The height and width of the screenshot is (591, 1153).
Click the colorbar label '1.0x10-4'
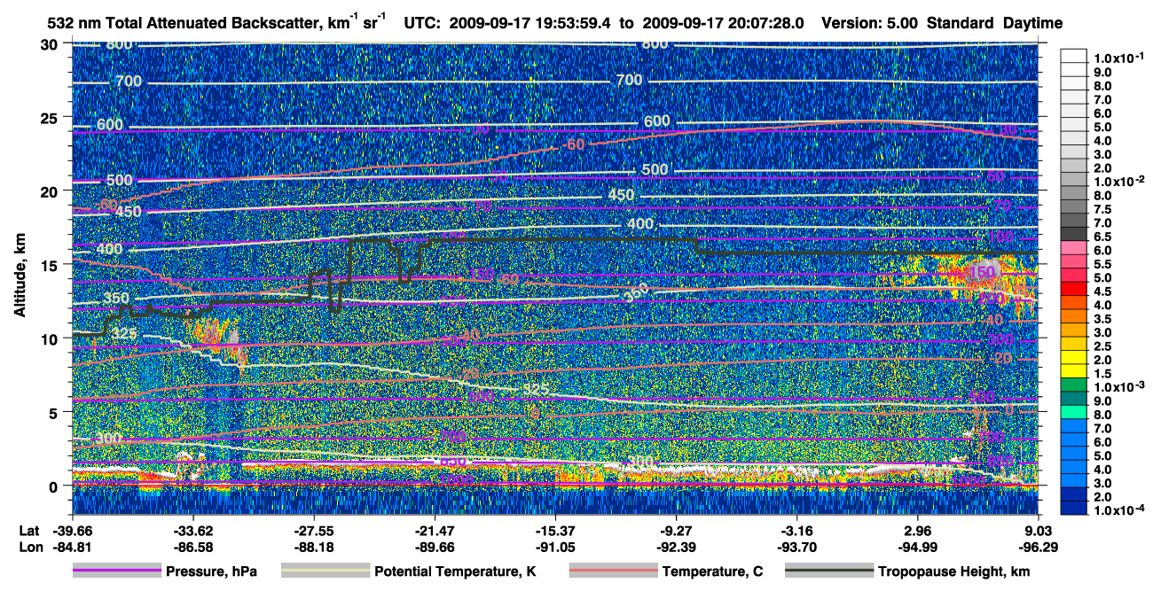1121,510
